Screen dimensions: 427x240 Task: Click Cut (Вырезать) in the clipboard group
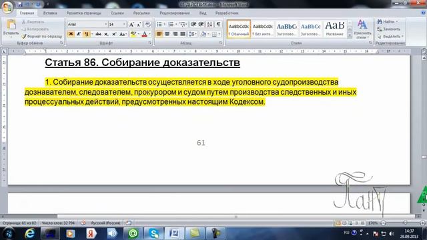33,22
